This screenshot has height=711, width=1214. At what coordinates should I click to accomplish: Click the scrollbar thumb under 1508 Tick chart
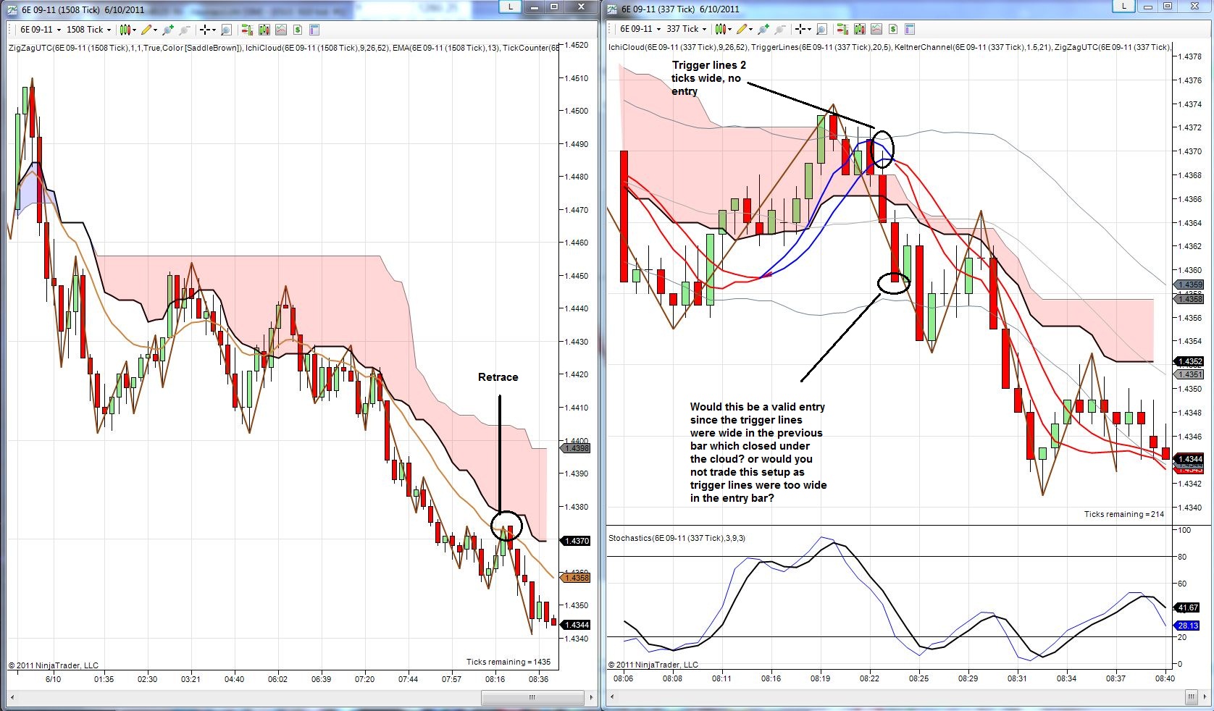coord(533,698)
